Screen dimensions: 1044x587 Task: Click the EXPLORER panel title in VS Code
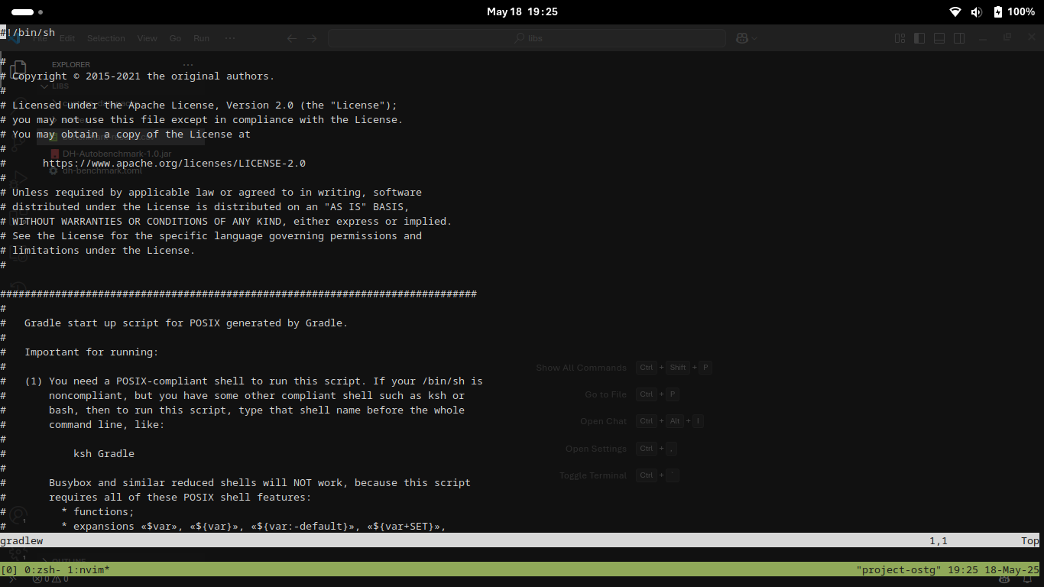pos(71,65)
